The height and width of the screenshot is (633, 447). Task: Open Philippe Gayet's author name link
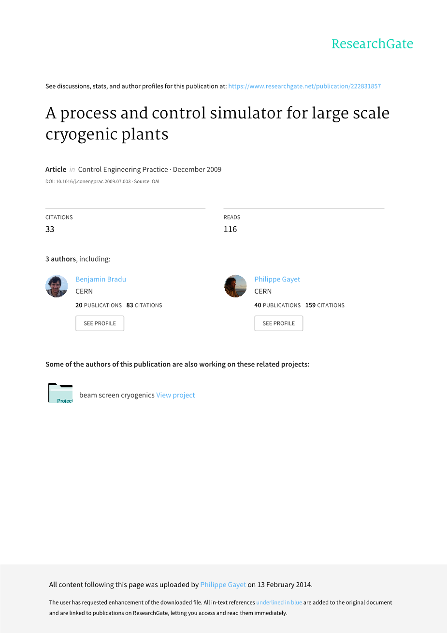coord(277,279)
